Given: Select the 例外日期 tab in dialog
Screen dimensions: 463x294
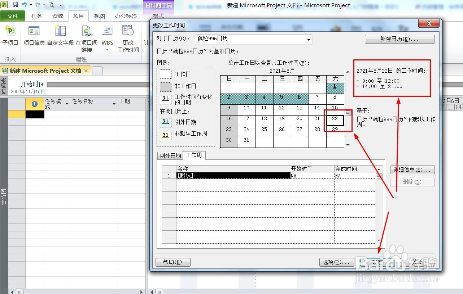Looking at the screenshot, I should click(170, 156).
